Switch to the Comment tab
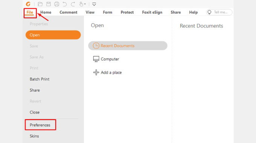The height and width of the screenshot is (143, 256). [69, 12]
